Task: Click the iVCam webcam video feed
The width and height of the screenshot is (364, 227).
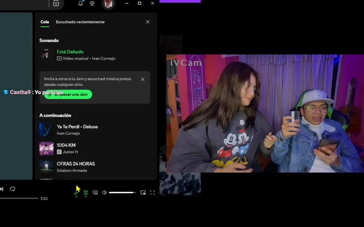Action: 265,113
